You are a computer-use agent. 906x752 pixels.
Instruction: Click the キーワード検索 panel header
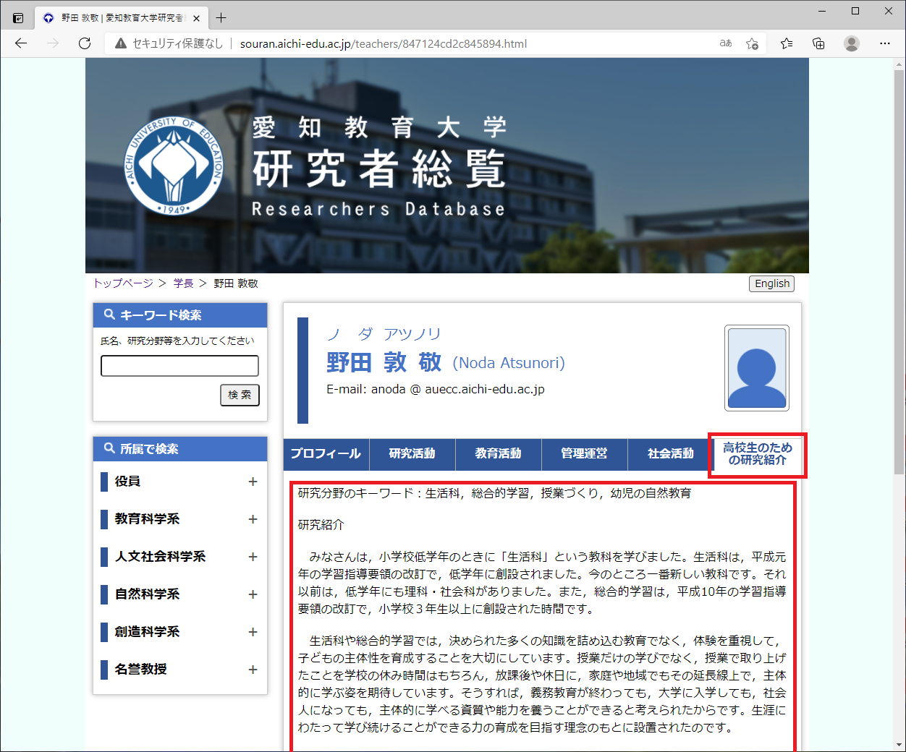(x=180, y=315)
